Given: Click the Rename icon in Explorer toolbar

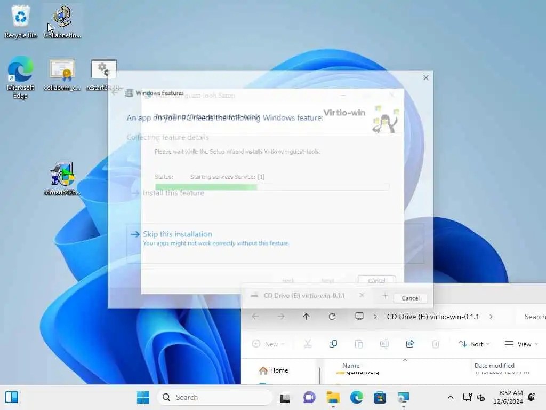Looking at the screenshot, I should pyautogui.click(x=384, y=344).
